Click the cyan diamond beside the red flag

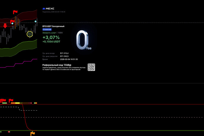[12, 23]
